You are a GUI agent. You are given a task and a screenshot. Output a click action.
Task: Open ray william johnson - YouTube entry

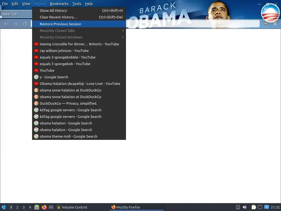pyautogui.click(x=79, y=51)
